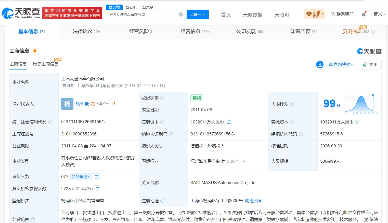Image resolution: width=388 pixels, height=223 pixels.
Task: Click the 天眼评分 score distribution chart
Action: click(361, 104)
